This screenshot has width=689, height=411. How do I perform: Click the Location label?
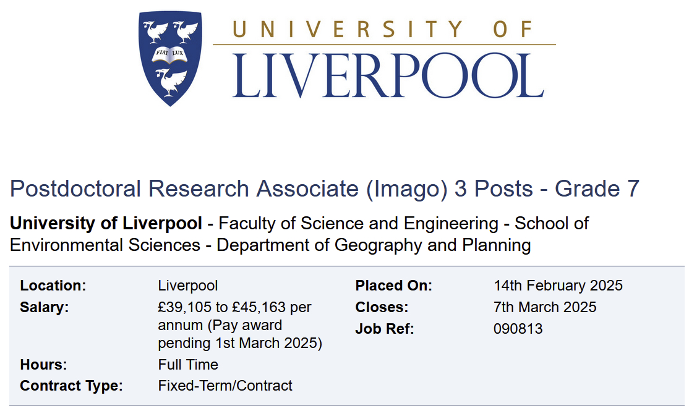point(53,286)
